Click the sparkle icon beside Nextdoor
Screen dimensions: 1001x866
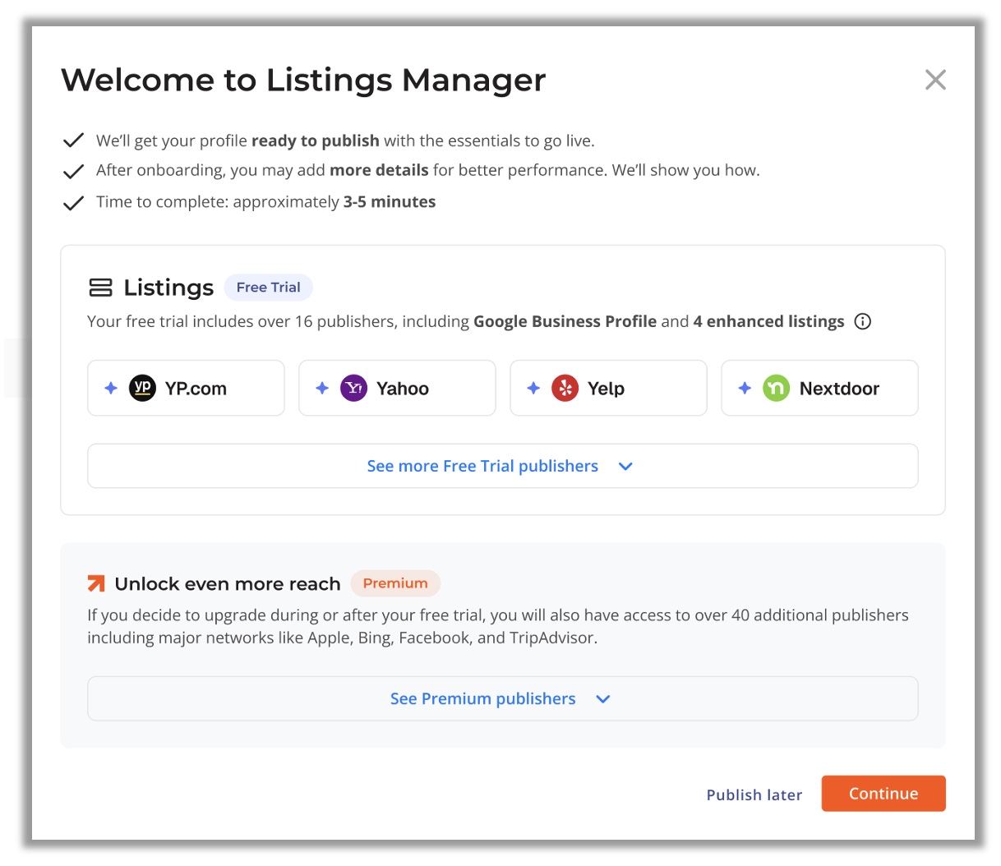click(x=745, y=388)
